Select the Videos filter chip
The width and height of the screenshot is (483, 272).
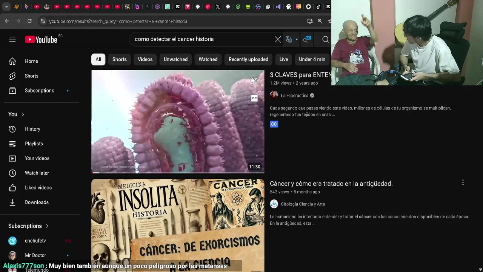145,59
